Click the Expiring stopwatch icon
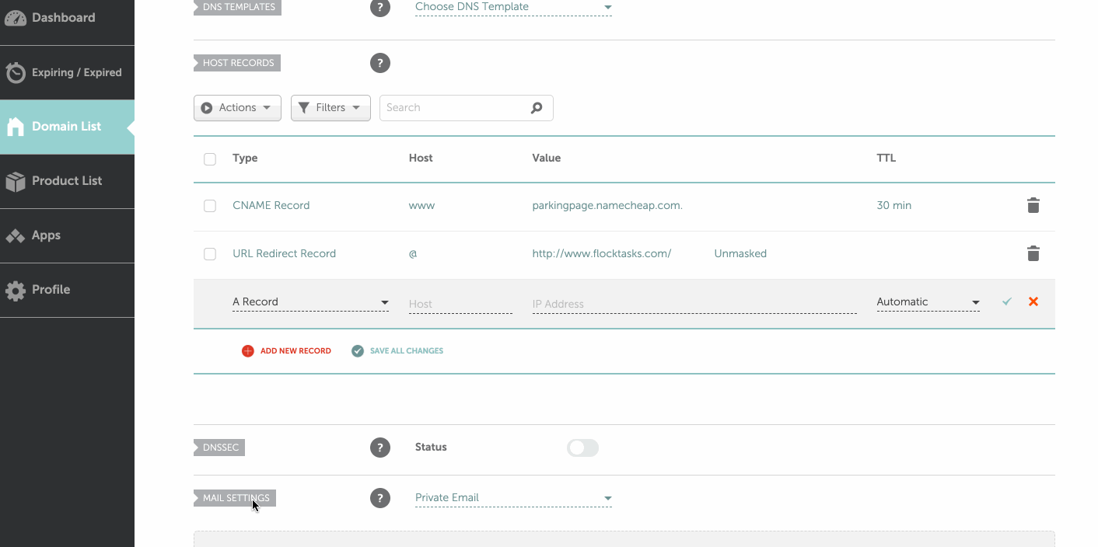This screenshot has height=547, width=1098. [x=16, y=72]
